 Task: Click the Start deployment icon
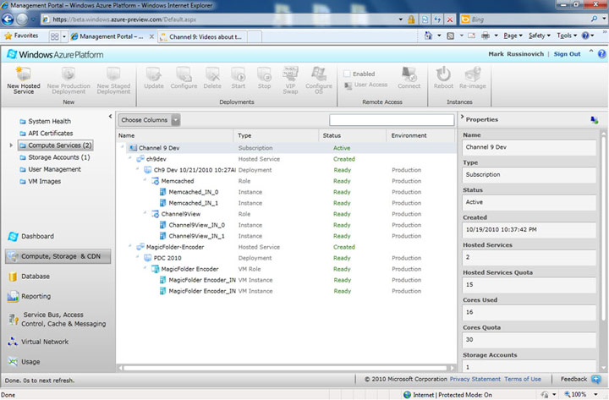(x=238, y=74)
